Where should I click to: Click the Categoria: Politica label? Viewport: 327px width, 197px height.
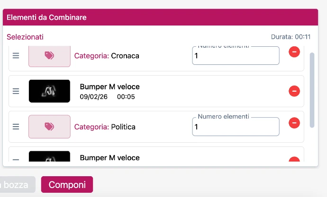pyautogui.click(x=105, y=127)
